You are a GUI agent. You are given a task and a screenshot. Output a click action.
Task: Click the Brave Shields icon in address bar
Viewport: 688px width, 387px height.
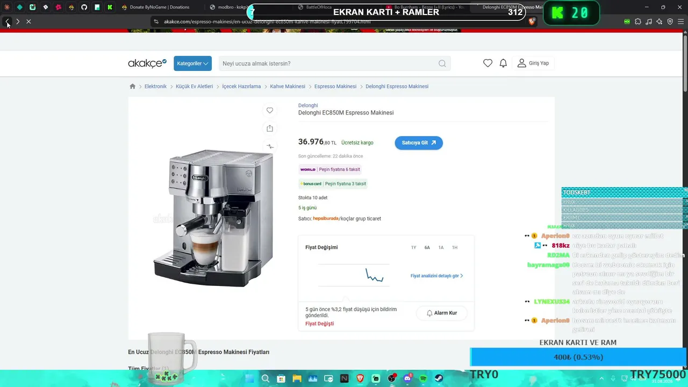pos(532,21)
